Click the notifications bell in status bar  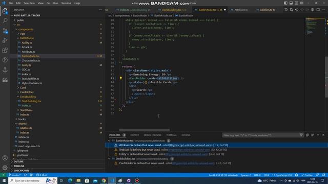(323, 175)
